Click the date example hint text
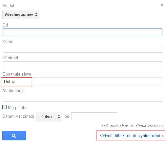Image resolution: width=166 pixels, height=142 pixels. pos(133,126)
